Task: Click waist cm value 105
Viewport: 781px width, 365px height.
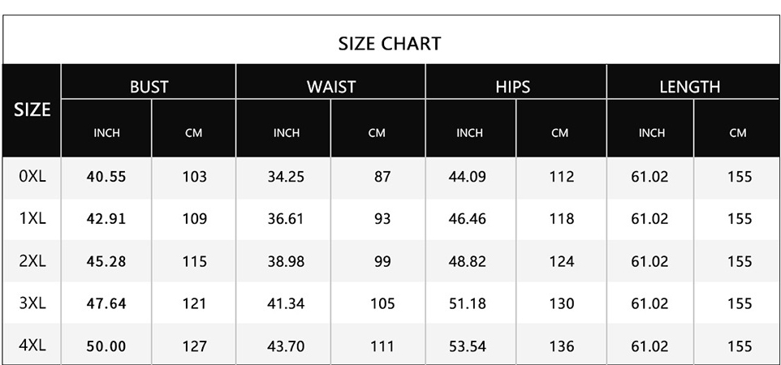Action: point(382,303)
